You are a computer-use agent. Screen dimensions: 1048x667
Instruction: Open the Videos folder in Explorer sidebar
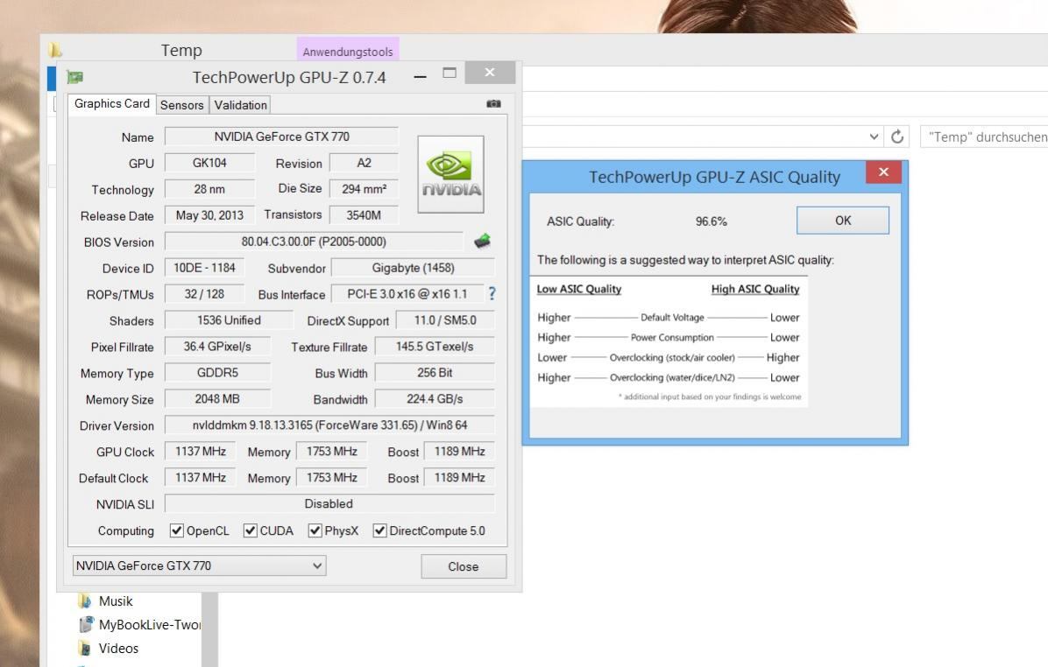click(109, 649)
